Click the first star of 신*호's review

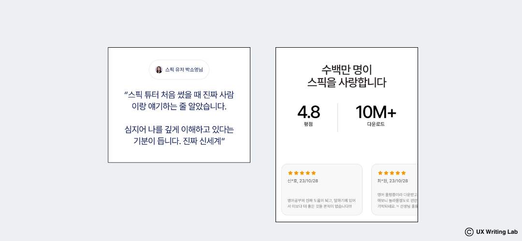[x=290, y=173]
